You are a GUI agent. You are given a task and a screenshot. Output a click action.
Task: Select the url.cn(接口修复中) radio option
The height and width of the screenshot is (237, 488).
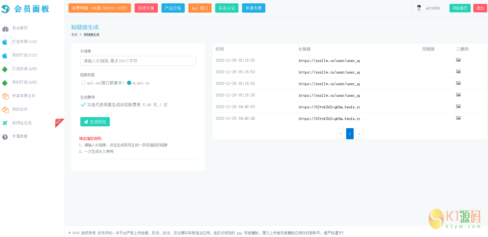pos(83,83)
